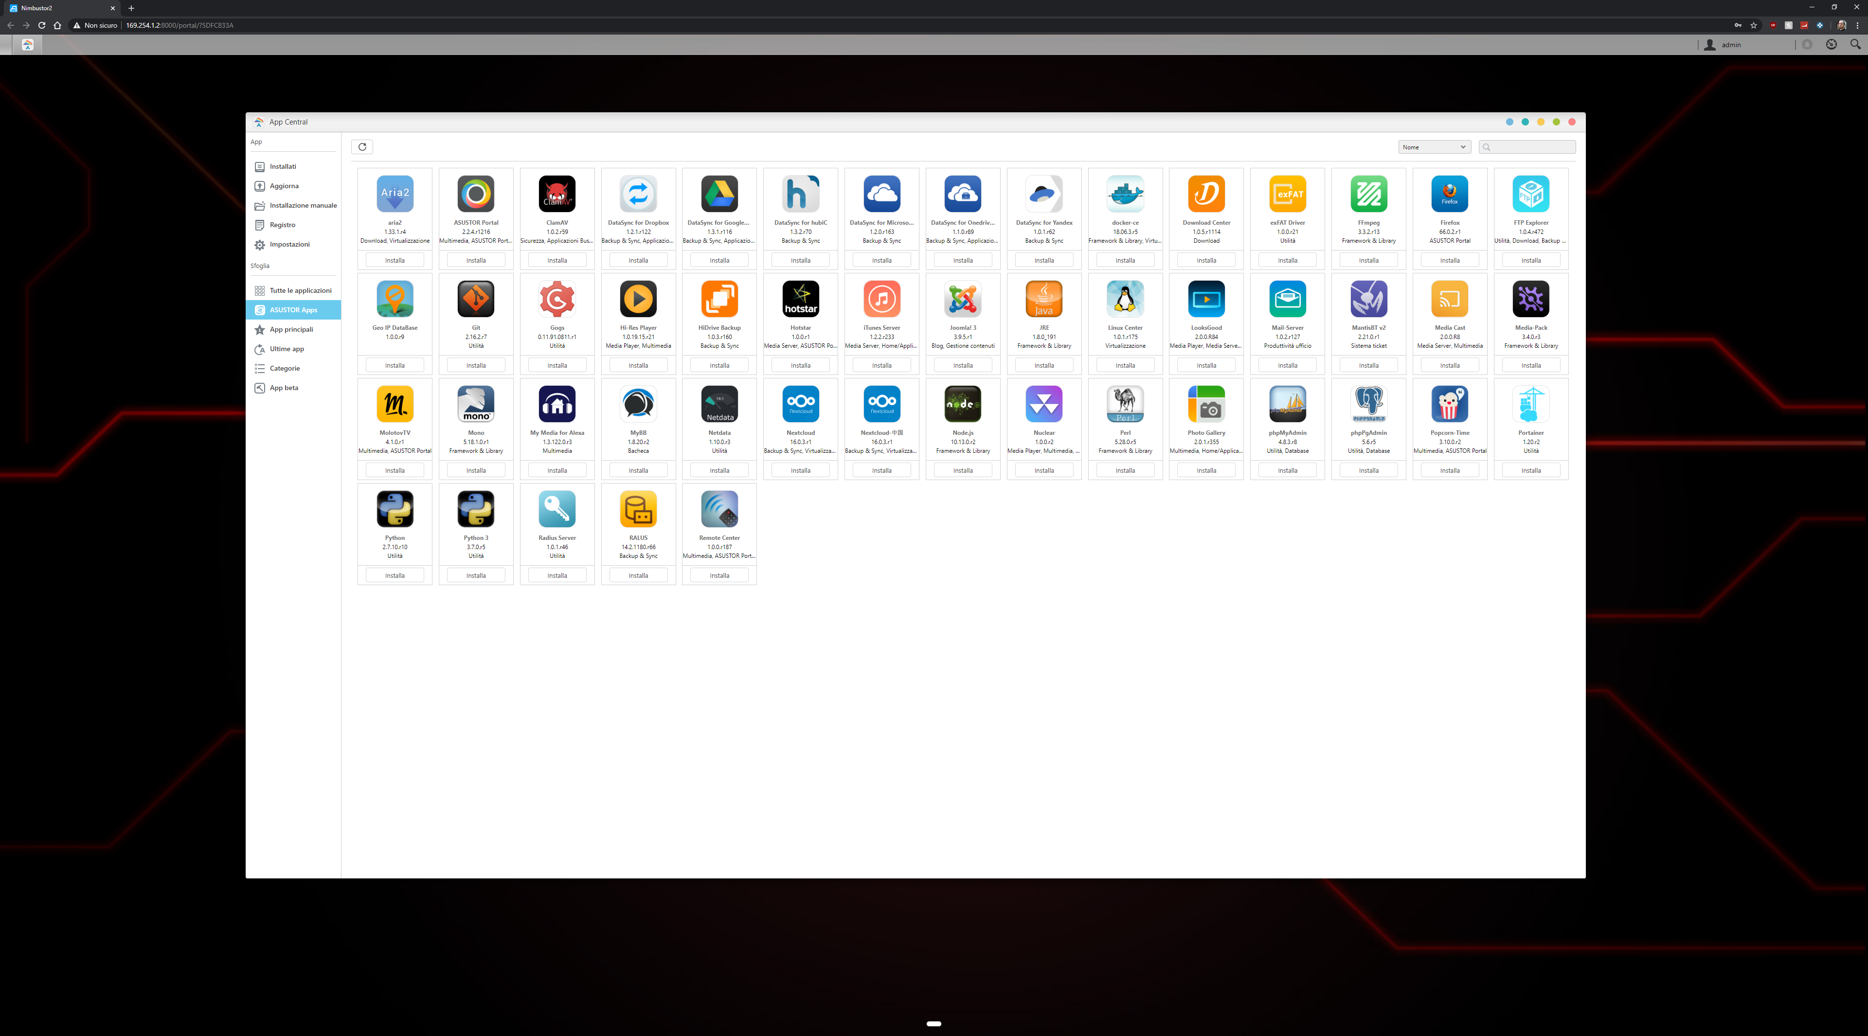The width and height of the screenshot is (1868, 1036).
Task: Select the Radius Server key icon
Action: click(557, 509)
